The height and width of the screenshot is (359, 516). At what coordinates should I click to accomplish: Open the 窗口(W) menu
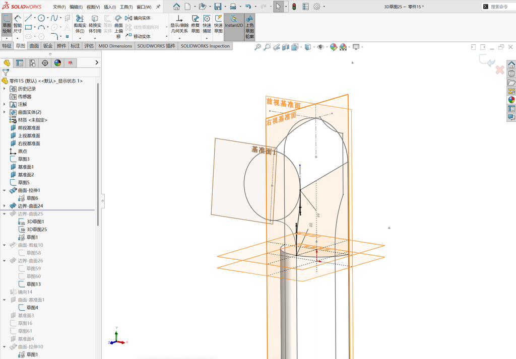(144, 7)
